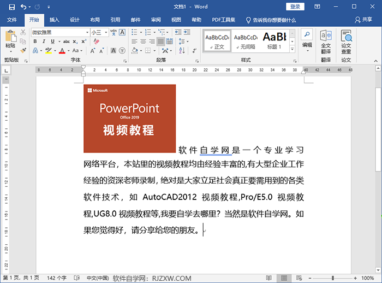Open the 全文翻译 translate tool

325,41
